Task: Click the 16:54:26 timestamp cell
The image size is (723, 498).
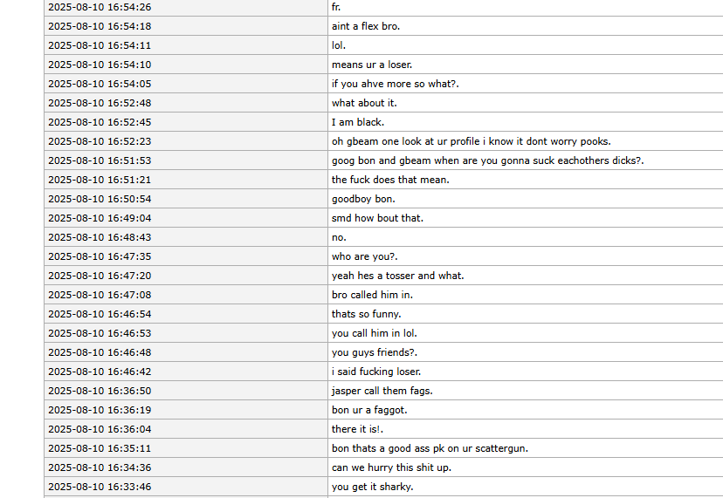Action: [100, 7]
